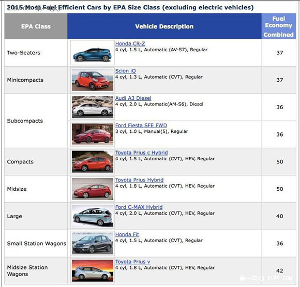This screenshot has height=287, width=300.
Task: Open the Toyota Prius Hybrid link
Action: pyautogui.click(x=139, y=180)
